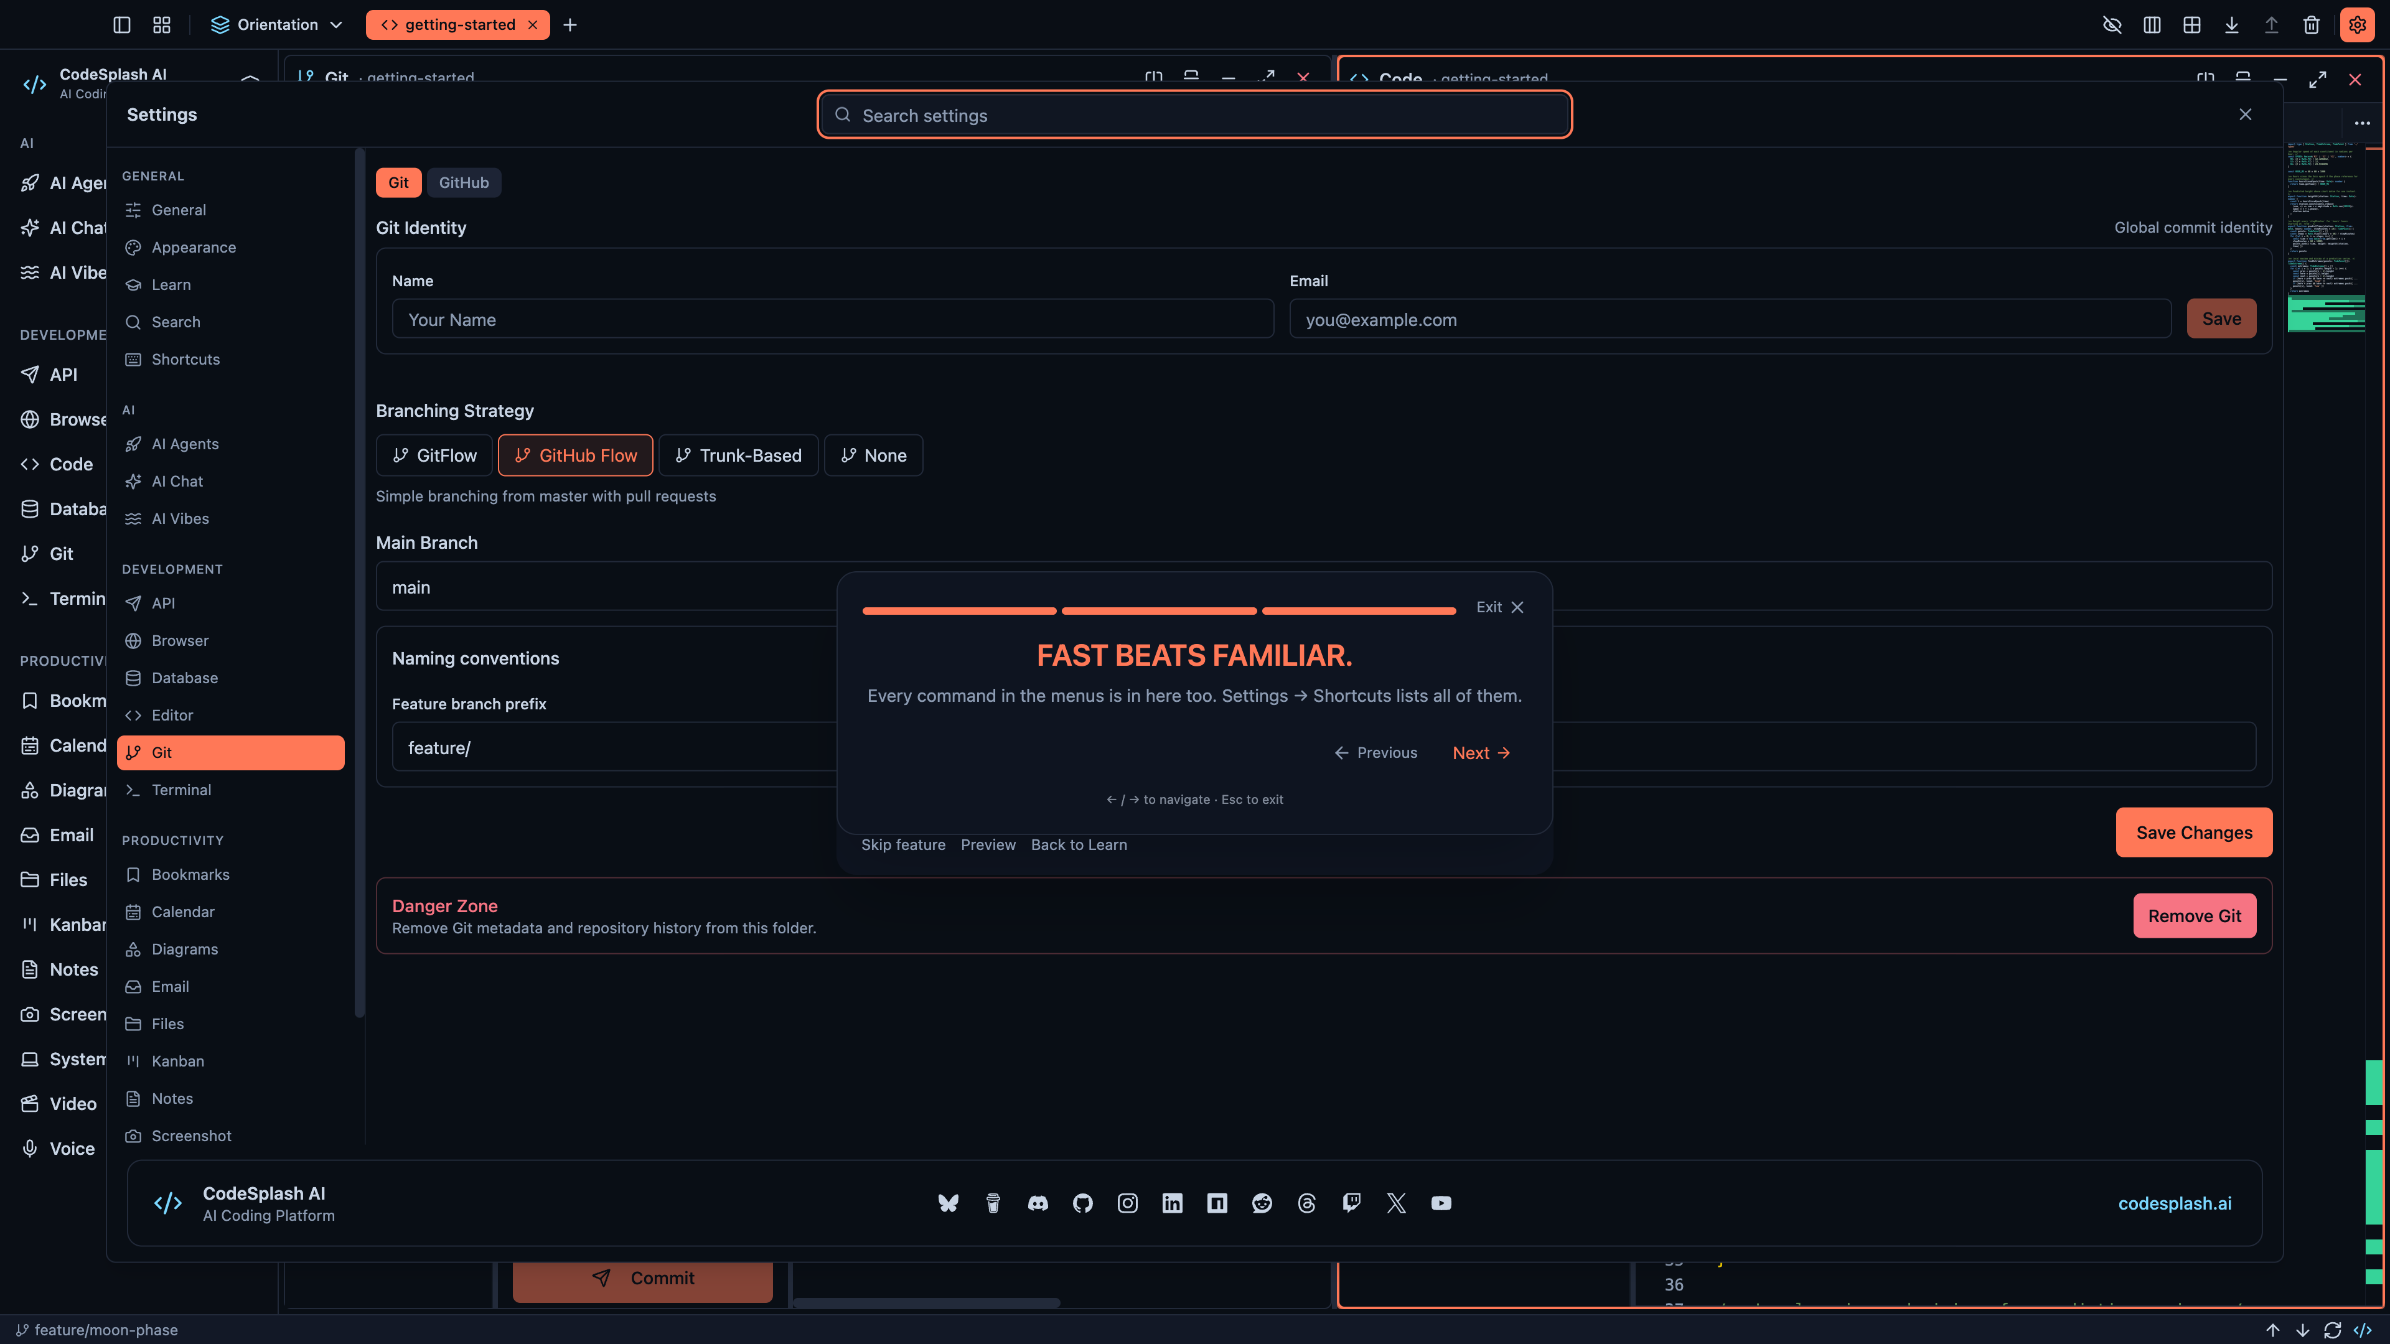Open the YouTube icon in footer
This screenshot has height=1344, width=2390.
pos(1441,1203)
